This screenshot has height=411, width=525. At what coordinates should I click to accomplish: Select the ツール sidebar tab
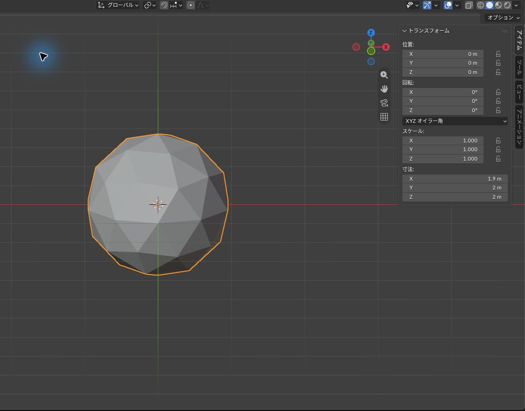(x=519, y=67)
